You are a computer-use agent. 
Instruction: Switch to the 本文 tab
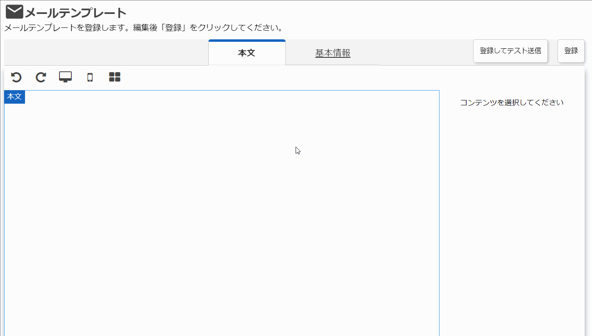(247, 52)
